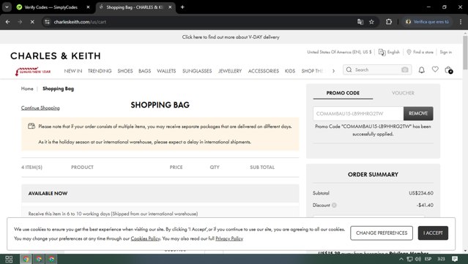The width and height of the screenshot is (468, 264).
Task: Open the BAGS menu
Action: point(145,71)
